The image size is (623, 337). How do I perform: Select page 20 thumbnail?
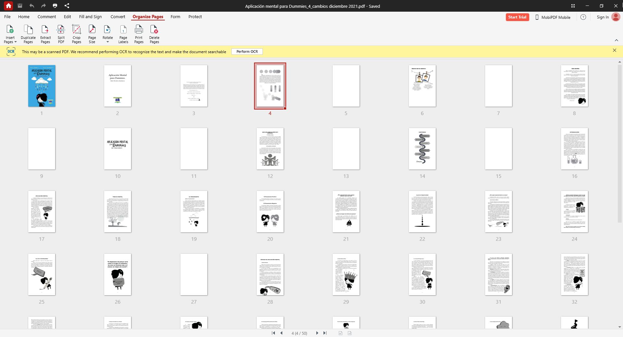[270, 212]
